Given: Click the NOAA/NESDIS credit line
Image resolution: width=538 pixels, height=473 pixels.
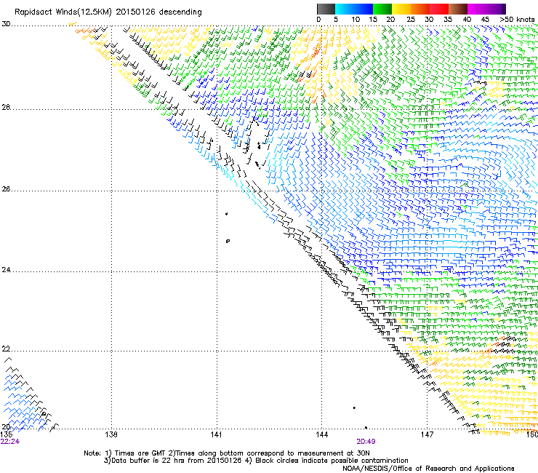Looking at the screenshot, I should point(428,469).
